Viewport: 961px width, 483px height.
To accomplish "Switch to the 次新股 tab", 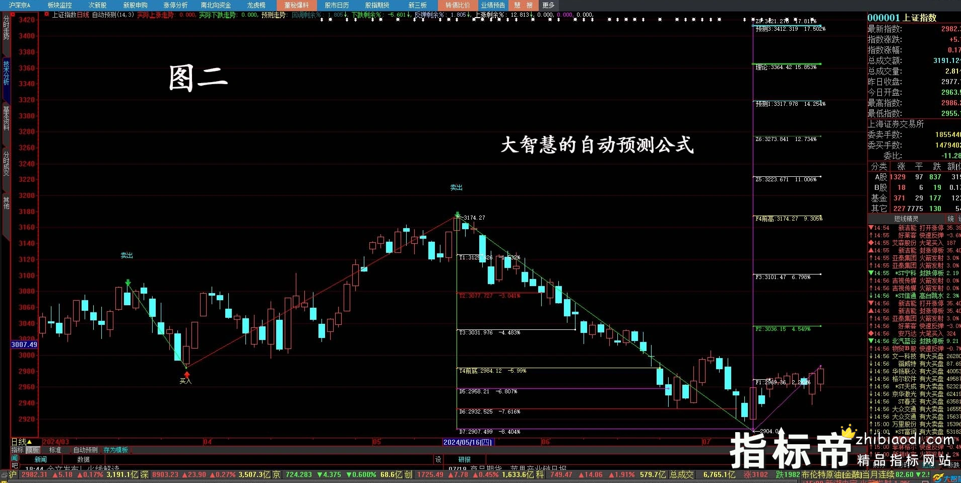I will tap(98, 5).
